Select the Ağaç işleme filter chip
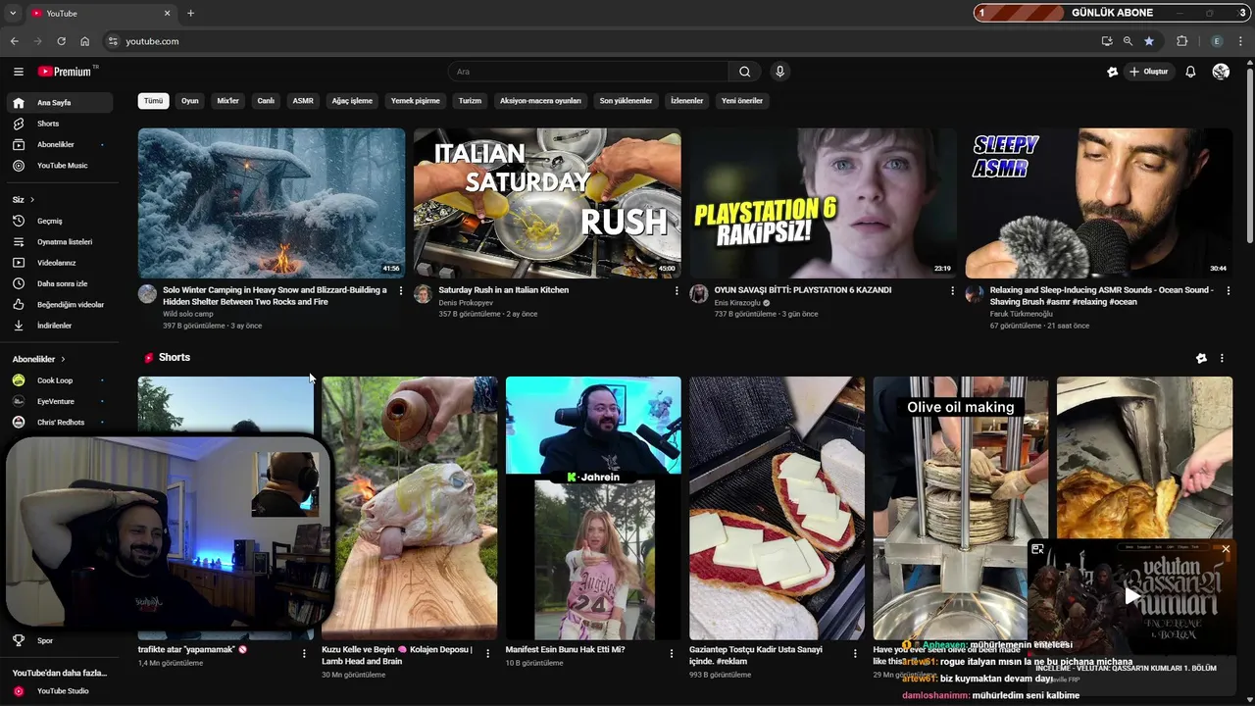Viewport: 1255px width, 706px height. 352,101
